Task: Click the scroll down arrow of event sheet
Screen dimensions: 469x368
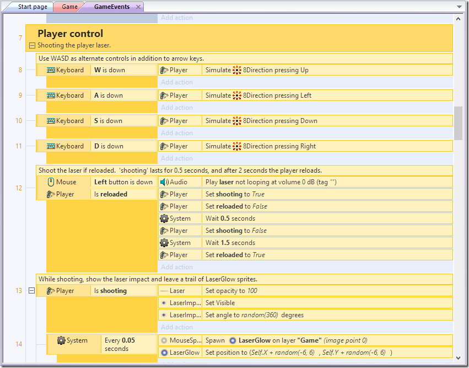Action: (x=458, y=358)
